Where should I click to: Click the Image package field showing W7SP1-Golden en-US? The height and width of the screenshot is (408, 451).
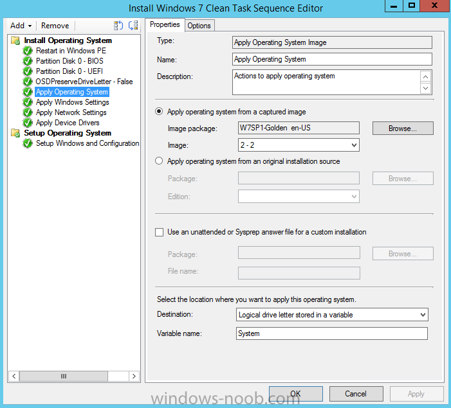(x=299, y=128)
